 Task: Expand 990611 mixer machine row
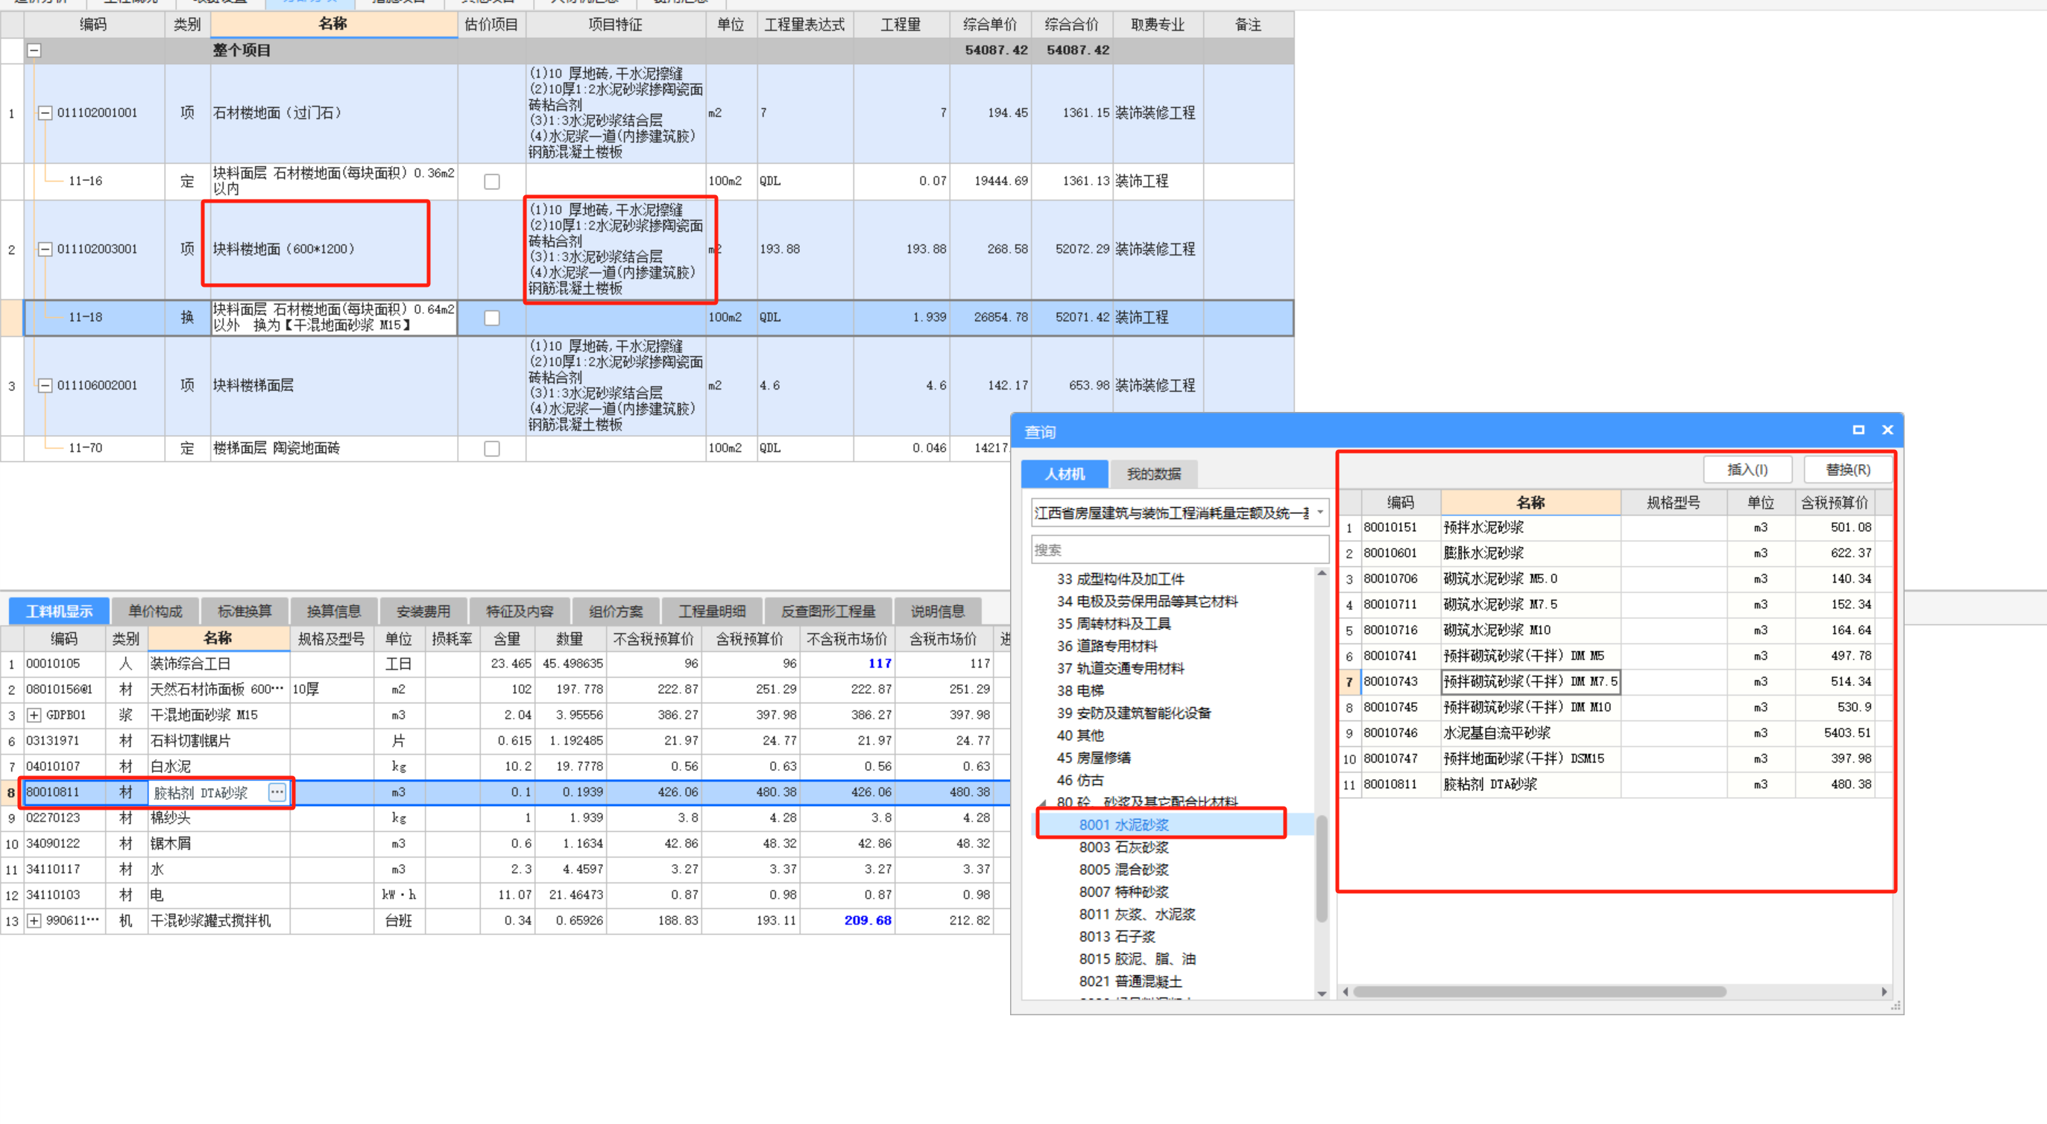coord(34,921)
